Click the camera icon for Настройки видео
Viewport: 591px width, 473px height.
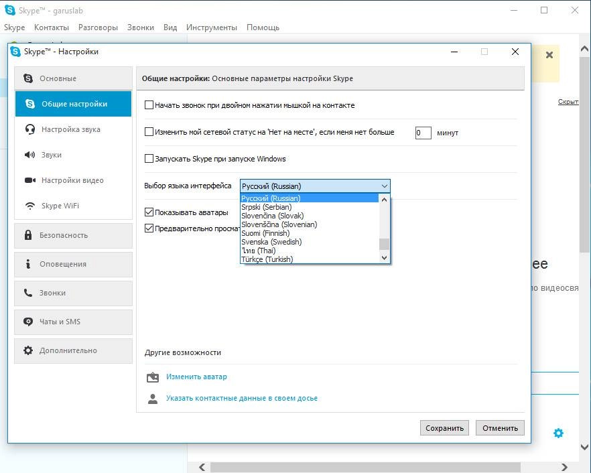pos(29,180)
